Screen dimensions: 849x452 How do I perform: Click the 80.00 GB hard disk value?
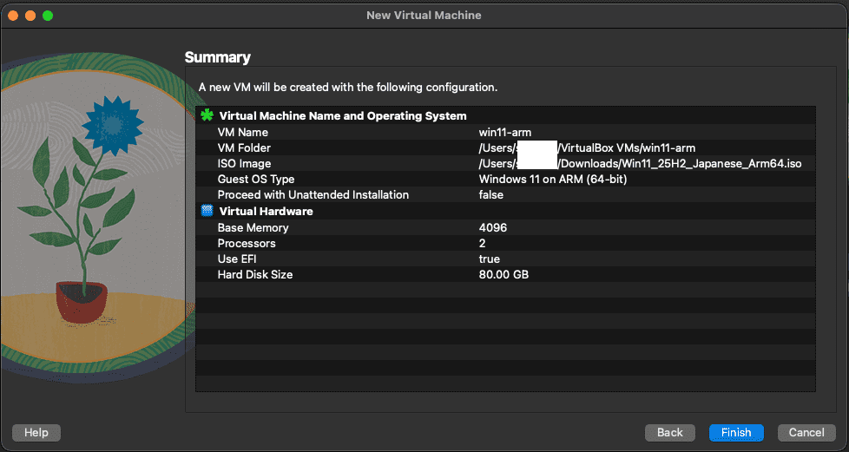503,274
